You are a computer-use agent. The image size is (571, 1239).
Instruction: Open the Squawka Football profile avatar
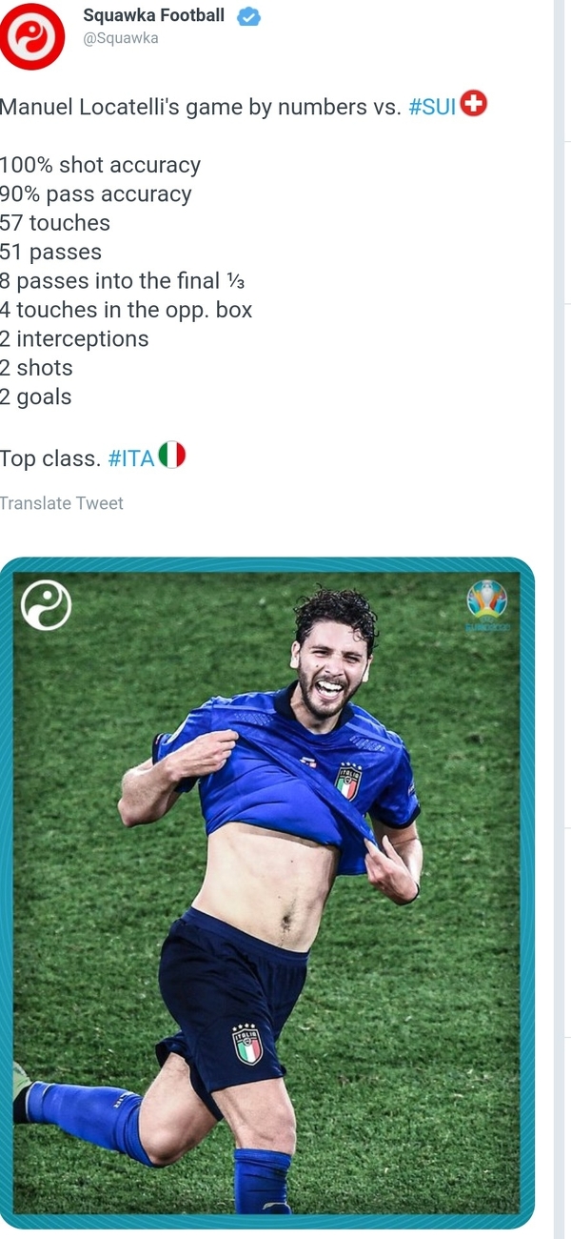tap(31, 36)
